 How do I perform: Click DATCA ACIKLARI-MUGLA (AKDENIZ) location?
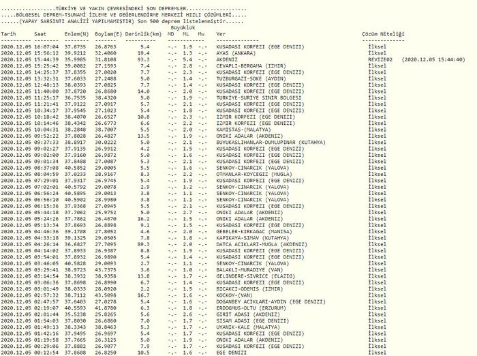[x=261, y=244]
